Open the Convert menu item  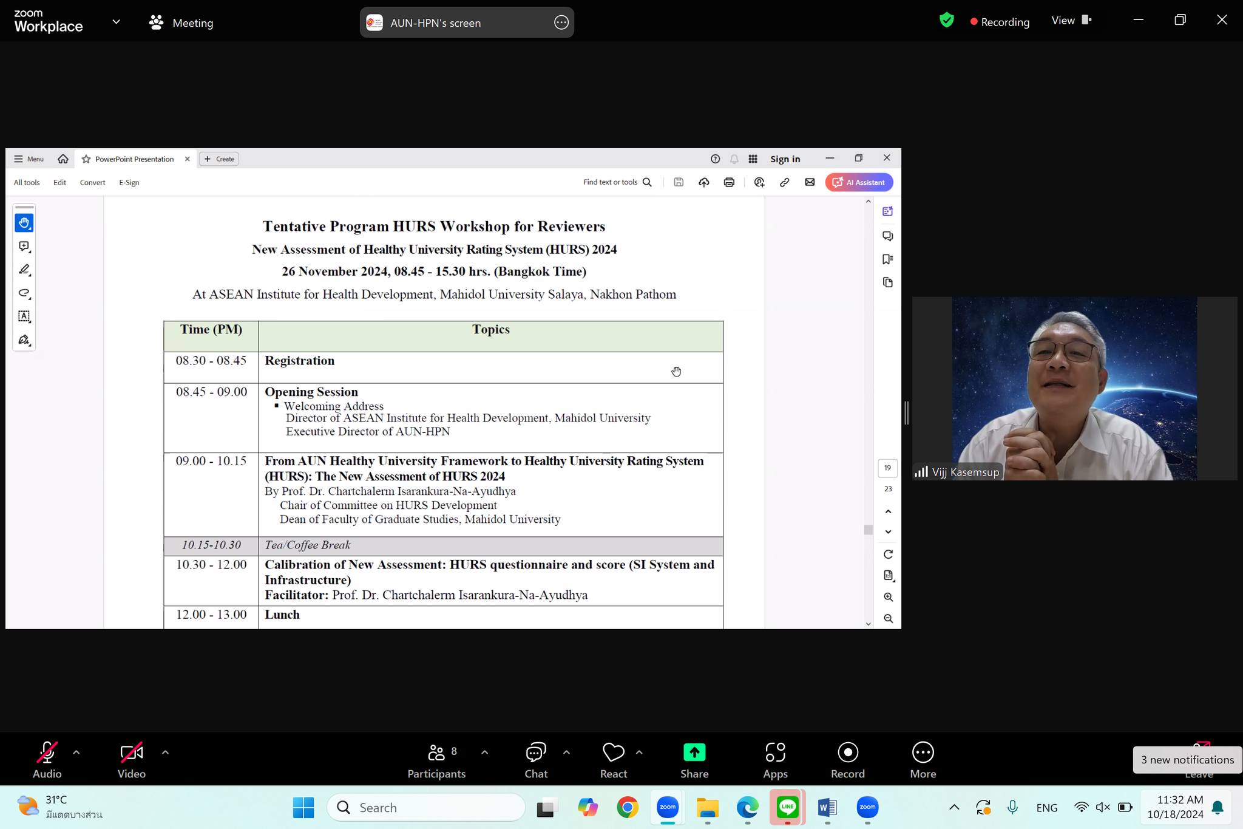(x=92, y=182)
